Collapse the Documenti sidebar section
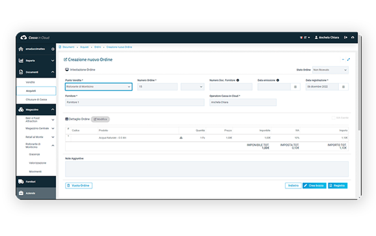Image resolution: width=376 pixels, height=236 pixels. pos(53,72)
